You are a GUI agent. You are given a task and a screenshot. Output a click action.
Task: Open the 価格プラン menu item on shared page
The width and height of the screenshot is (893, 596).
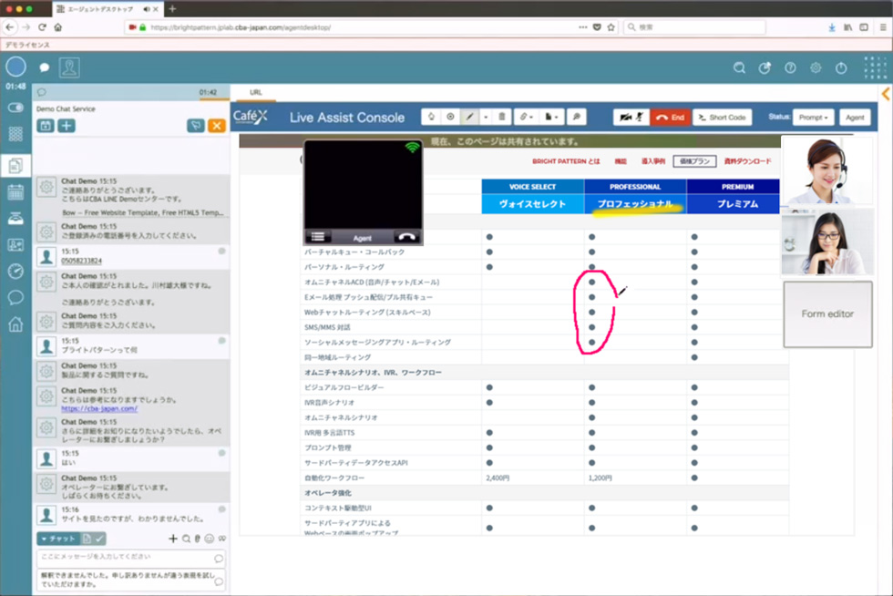click(694, 161)
